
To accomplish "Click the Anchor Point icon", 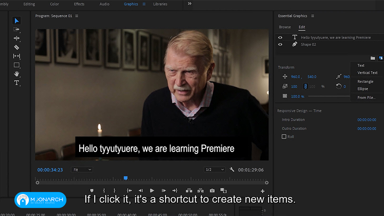I will pos(339,77).
